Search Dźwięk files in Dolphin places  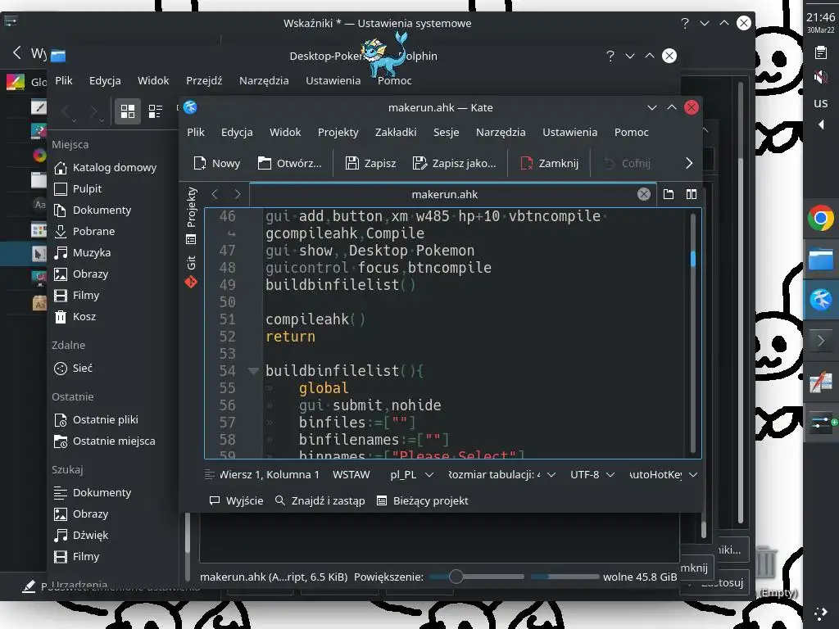coord(81,535)
